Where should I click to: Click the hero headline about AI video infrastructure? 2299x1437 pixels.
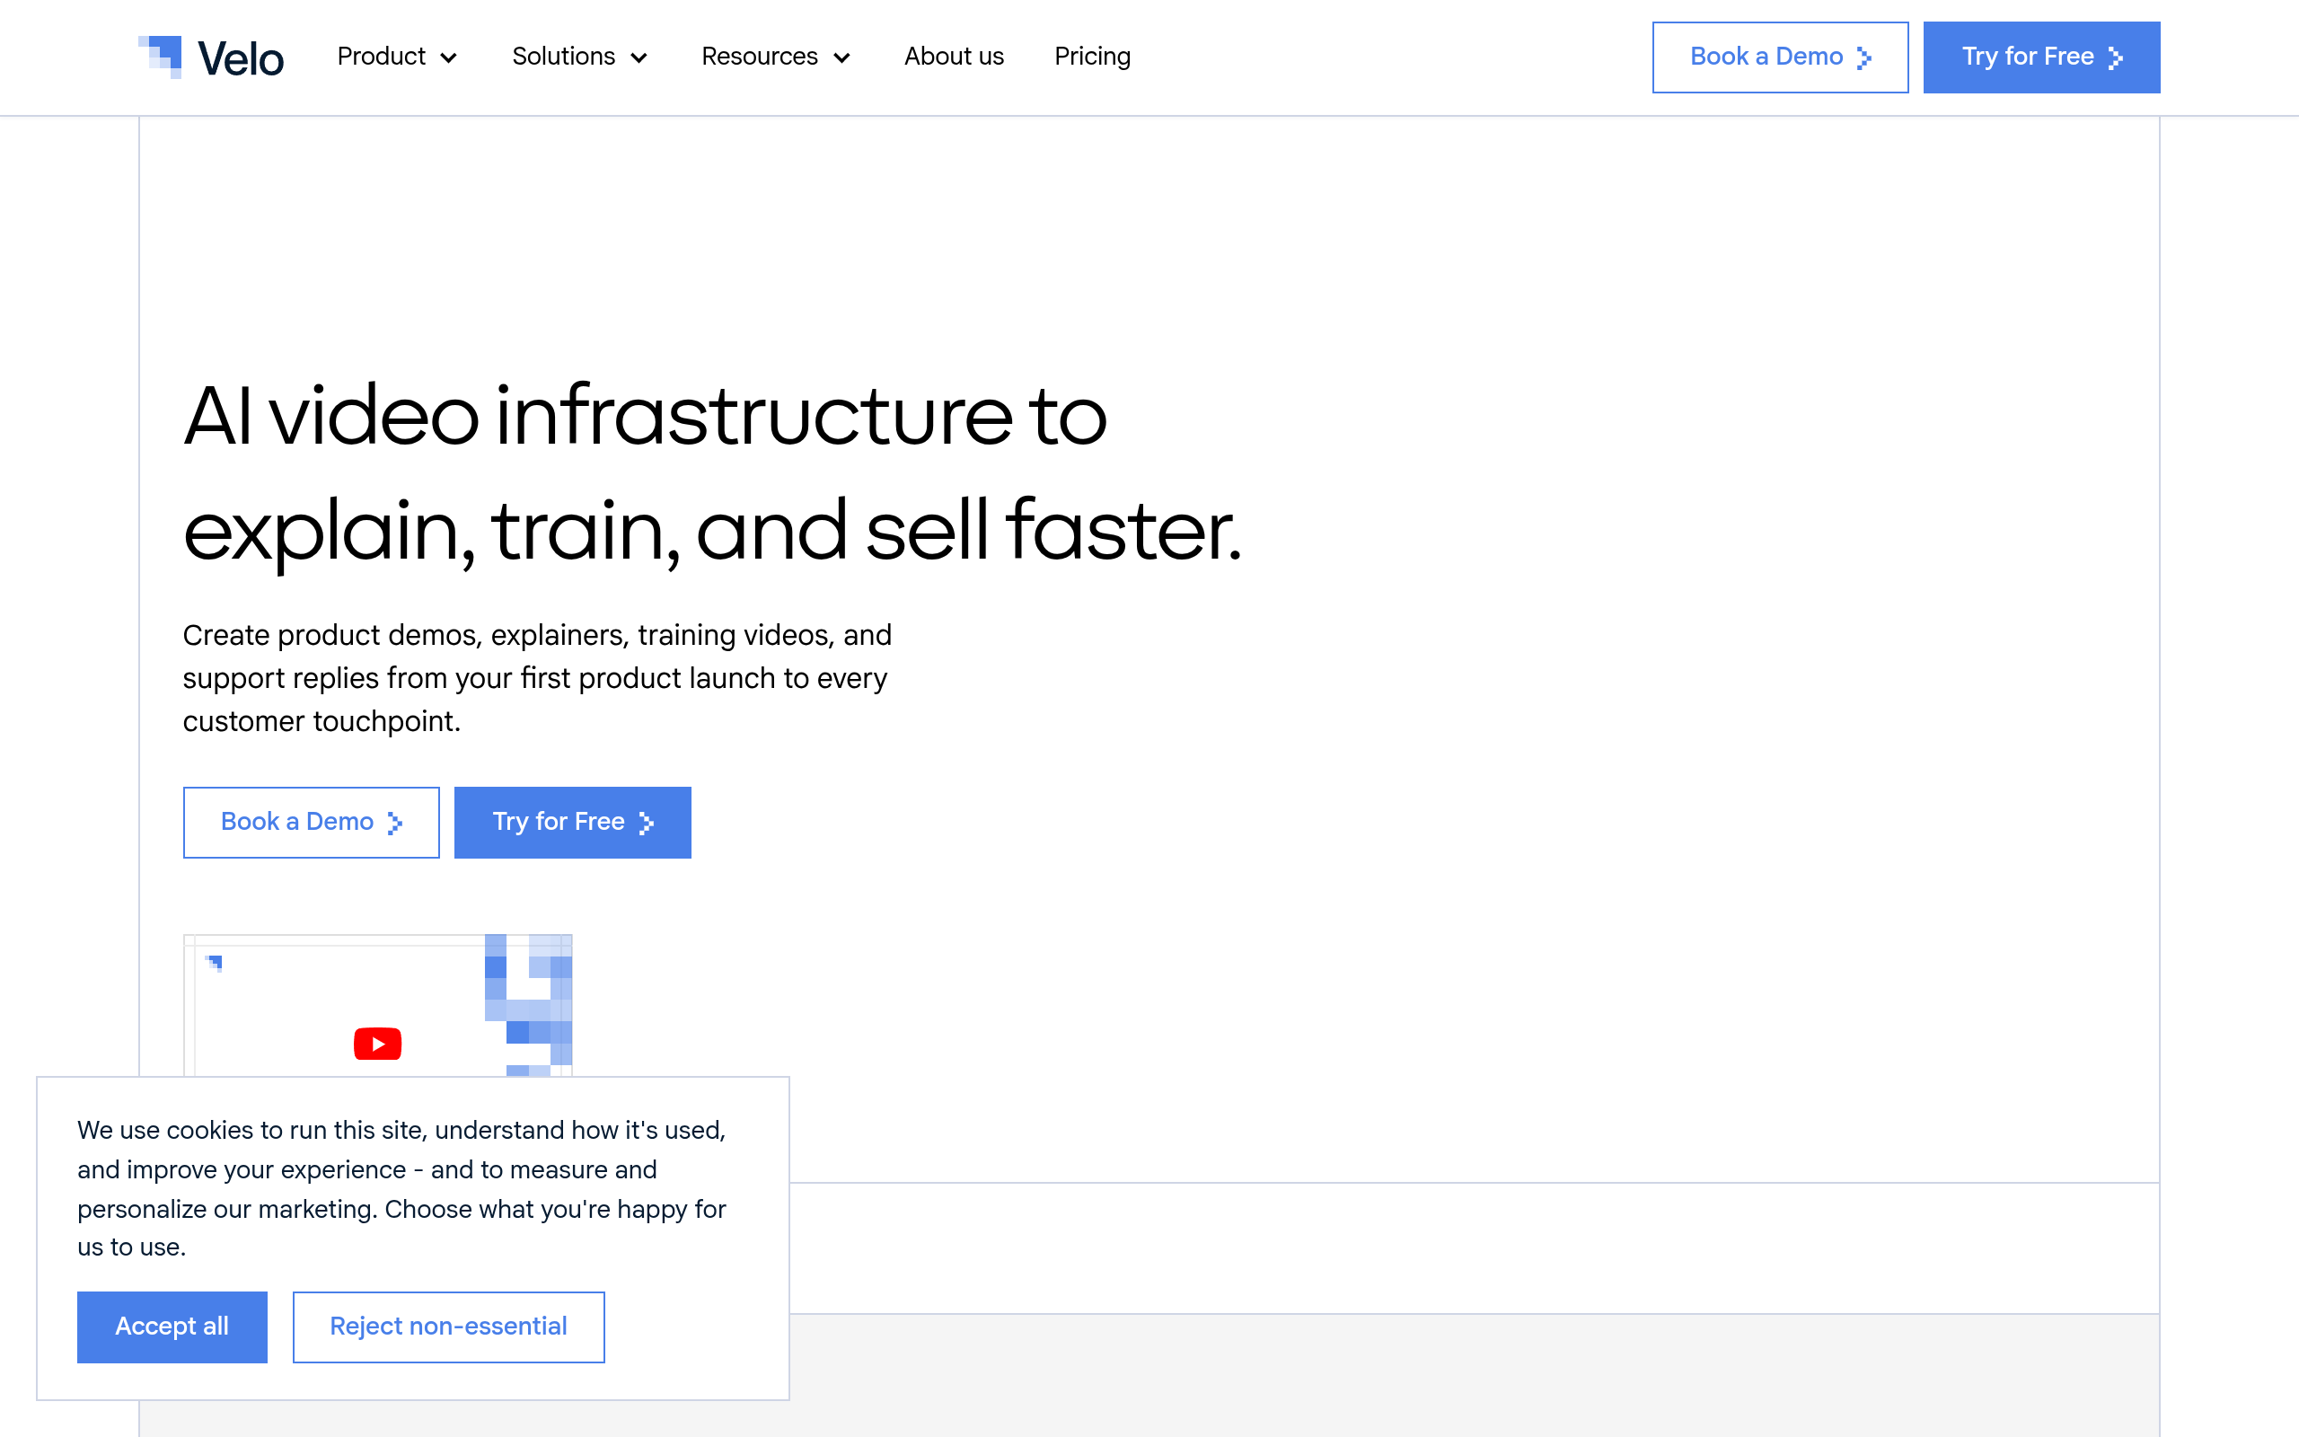tap(712, 472)
